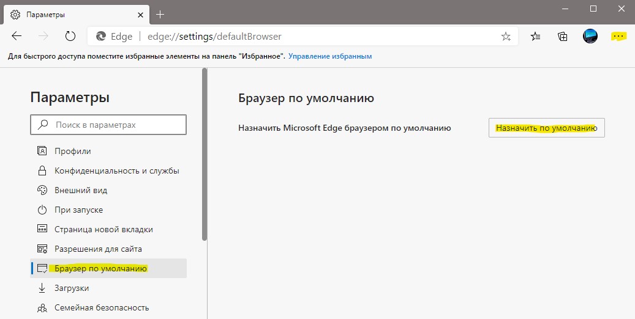Open the Профили settings section

pyautogui.click(x=108, y=151)
